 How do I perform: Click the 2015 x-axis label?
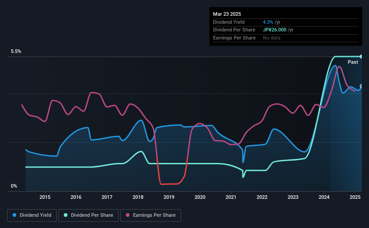click(x=45, y=197)
